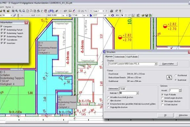The width and height of the screenshot is (190, 127).
Task: Switch to the Kopf-/Fußzeile tab
Action: point(132,57)
